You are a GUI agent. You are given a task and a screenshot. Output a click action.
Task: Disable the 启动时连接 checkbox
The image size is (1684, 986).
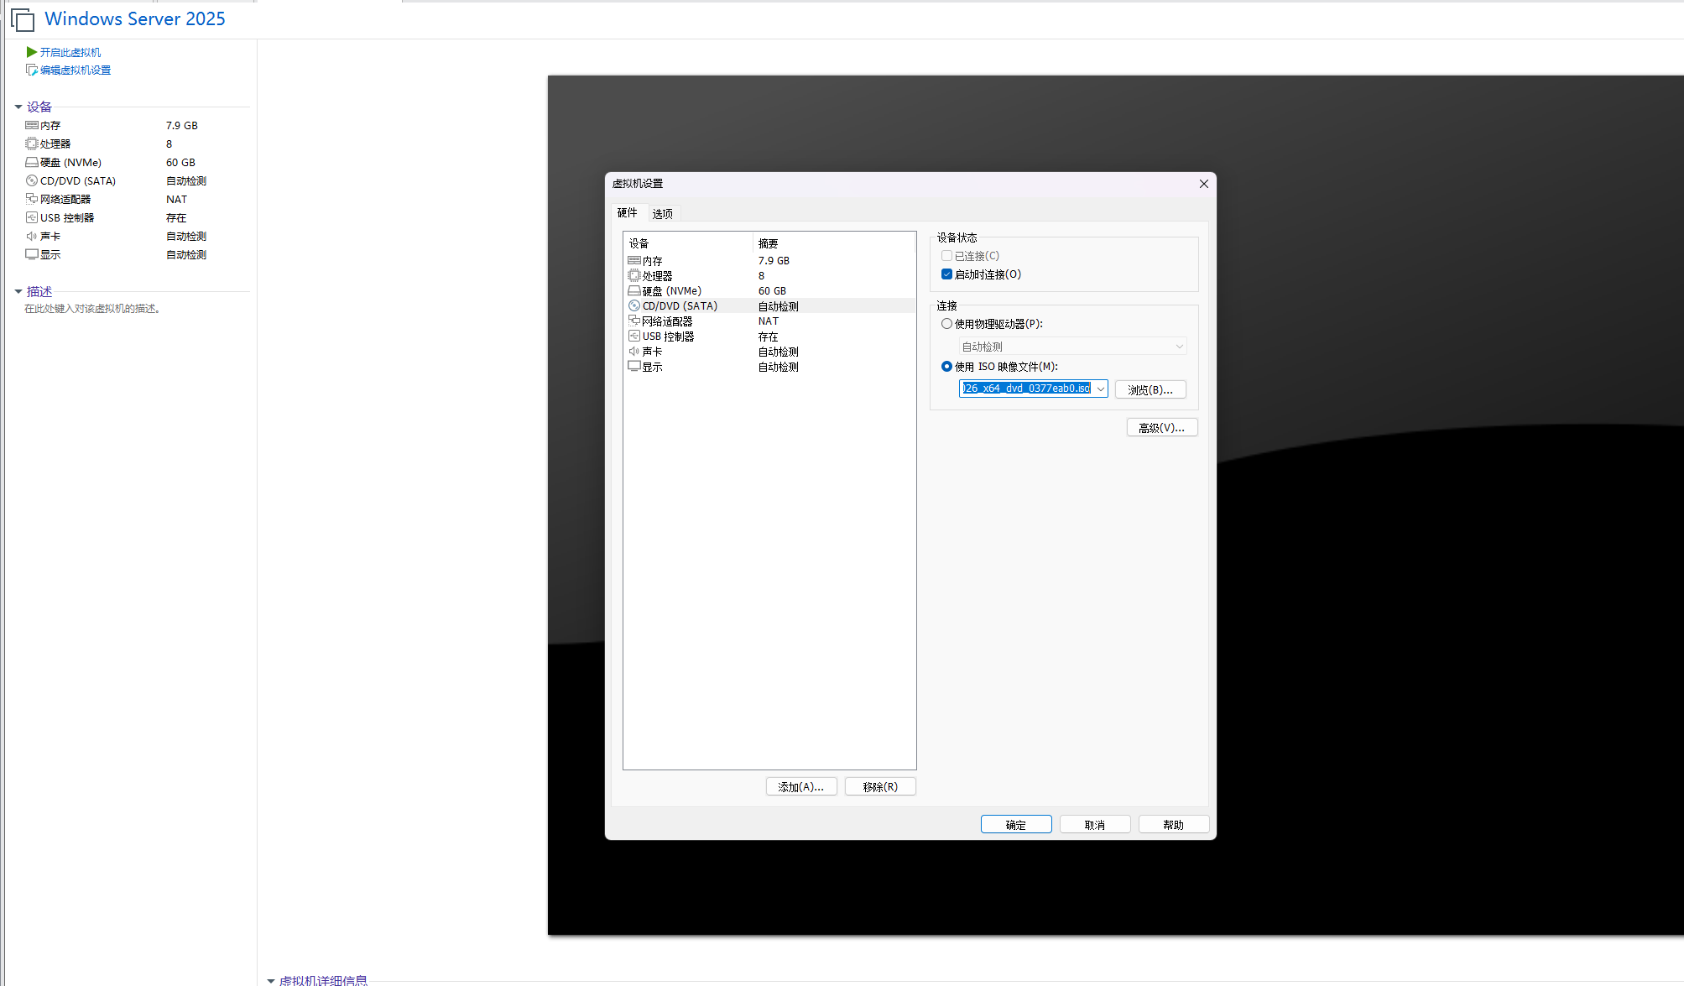tap(946, 274)
